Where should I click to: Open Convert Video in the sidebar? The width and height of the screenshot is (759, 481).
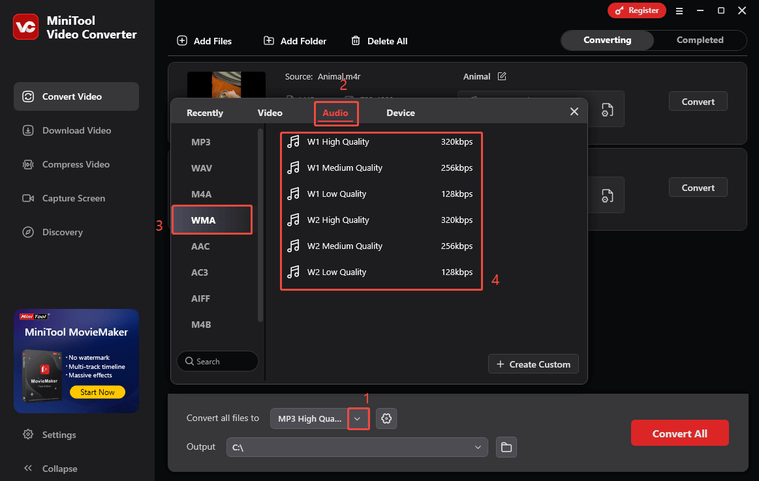[76, 96]
